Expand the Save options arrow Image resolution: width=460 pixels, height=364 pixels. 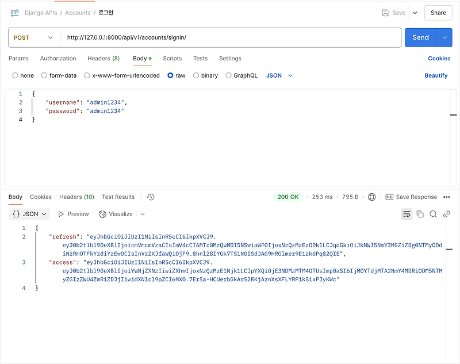[x=415, y=13]
